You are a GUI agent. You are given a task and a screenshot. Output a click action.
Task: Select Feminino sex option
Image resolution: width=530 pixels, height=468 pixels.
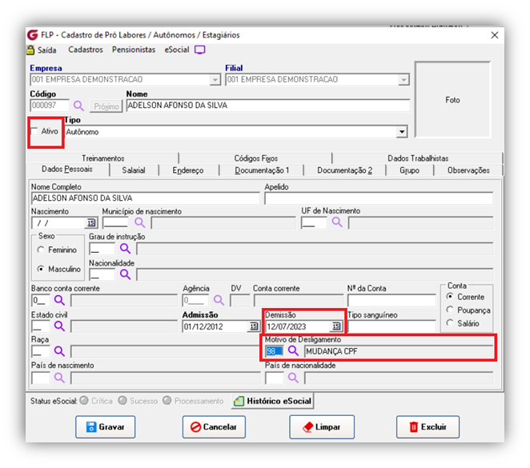click(41, 250)
